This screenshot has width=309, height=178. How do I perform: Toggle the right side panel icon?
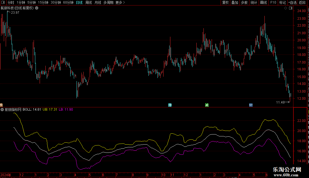point(291,8)
